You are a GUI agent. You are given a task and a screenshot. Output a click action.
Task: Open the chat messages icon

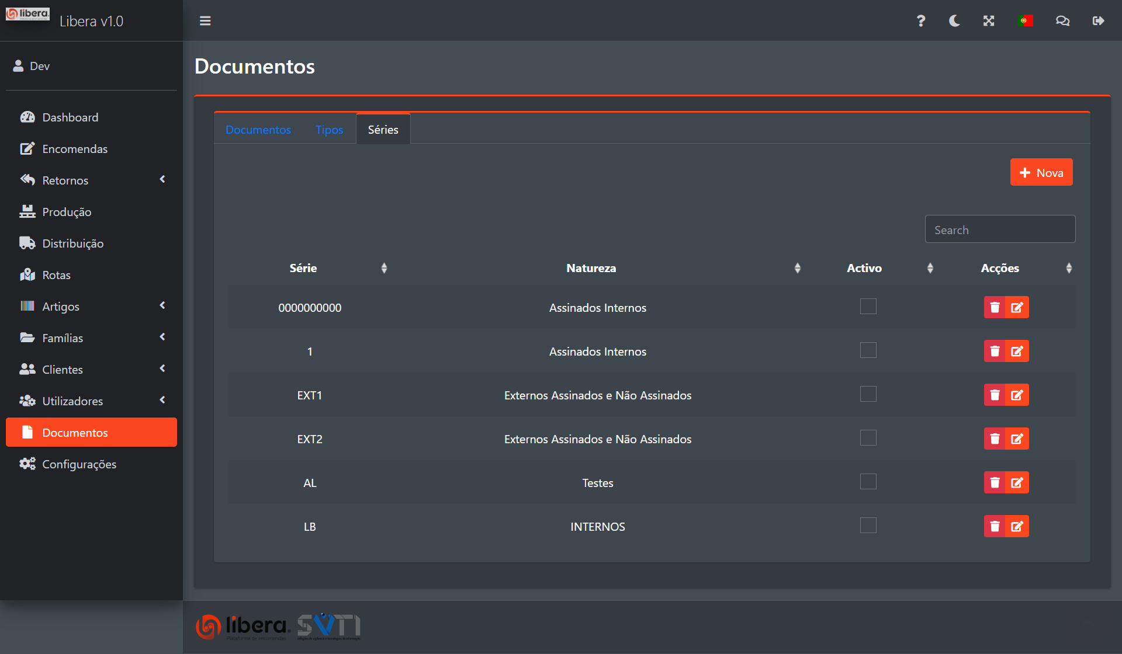pos(1062,21)
